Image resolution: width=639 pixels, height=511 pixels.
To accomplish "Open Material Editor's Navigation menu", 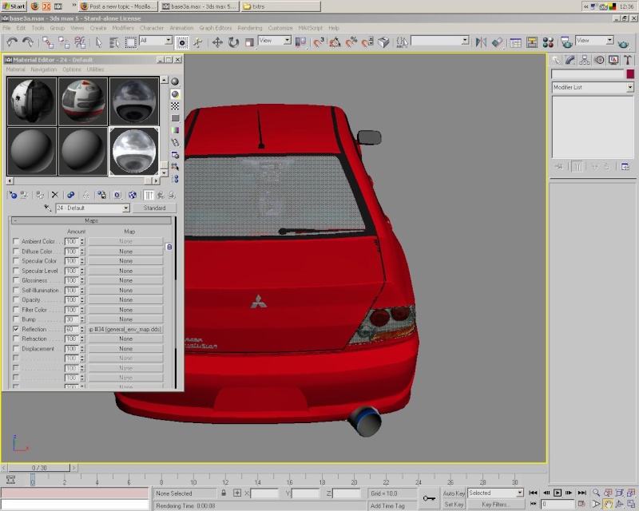I will point(44,69).
